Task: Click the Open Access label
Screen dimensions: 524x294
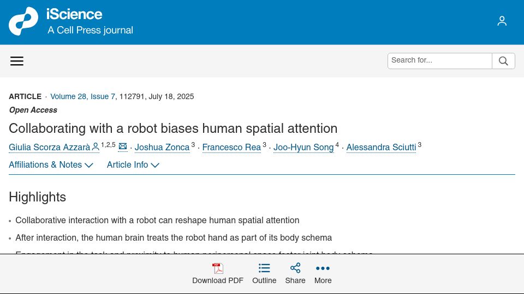Action: coord(33,110)
